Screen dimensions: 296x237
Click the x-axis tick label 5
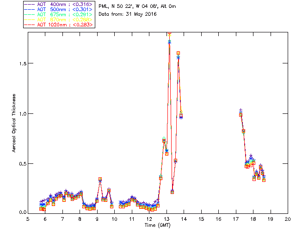pyautogui.click(x=28, y=219)
